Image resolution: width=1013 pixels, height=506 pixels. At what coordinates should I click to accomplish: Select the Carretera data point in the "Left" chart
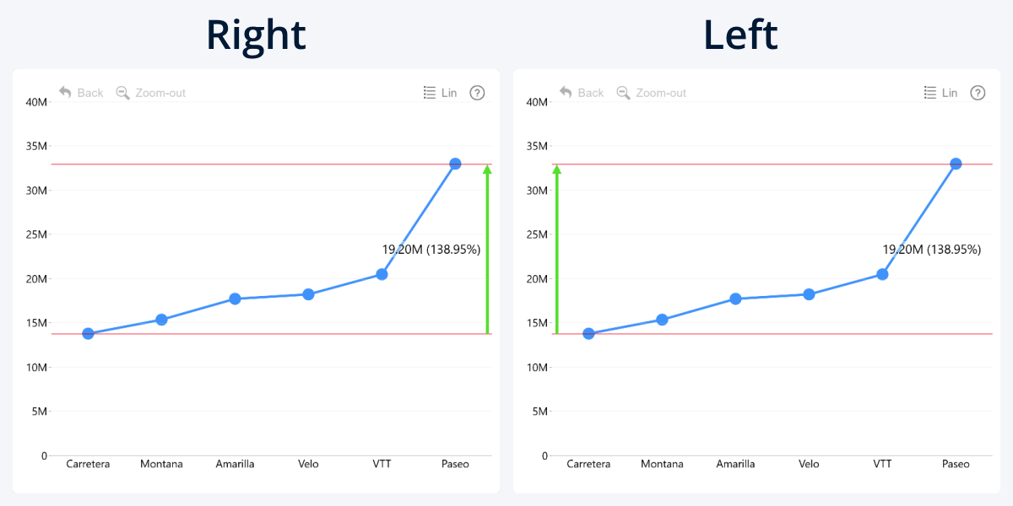588,334
